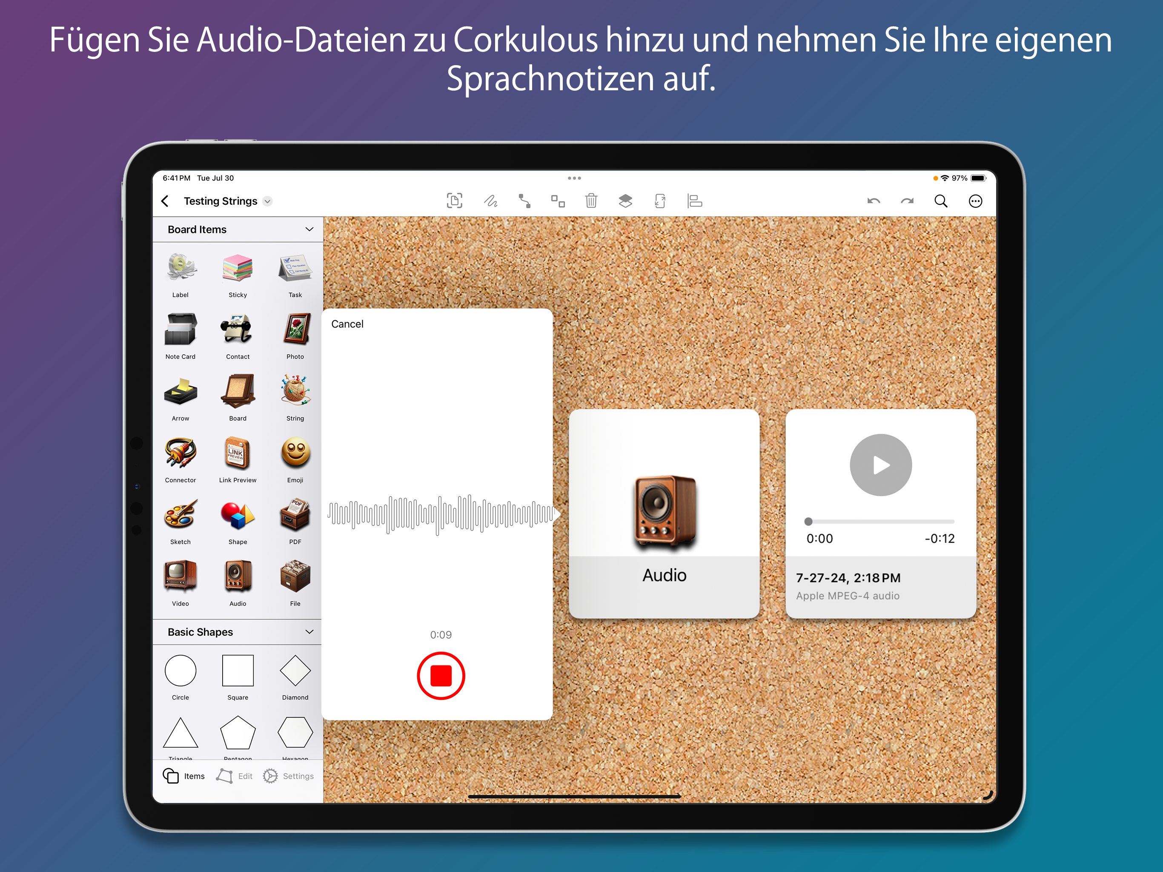Collapse the Board Items section
Viewport: 1163px width, 872px height.
(309, 229)
